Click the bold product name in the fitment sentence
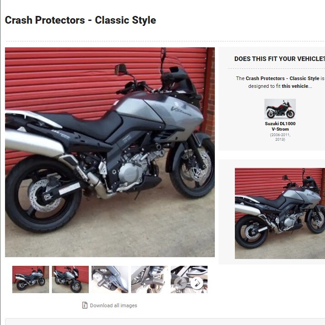325x325 pixels. tap(282, 78)
